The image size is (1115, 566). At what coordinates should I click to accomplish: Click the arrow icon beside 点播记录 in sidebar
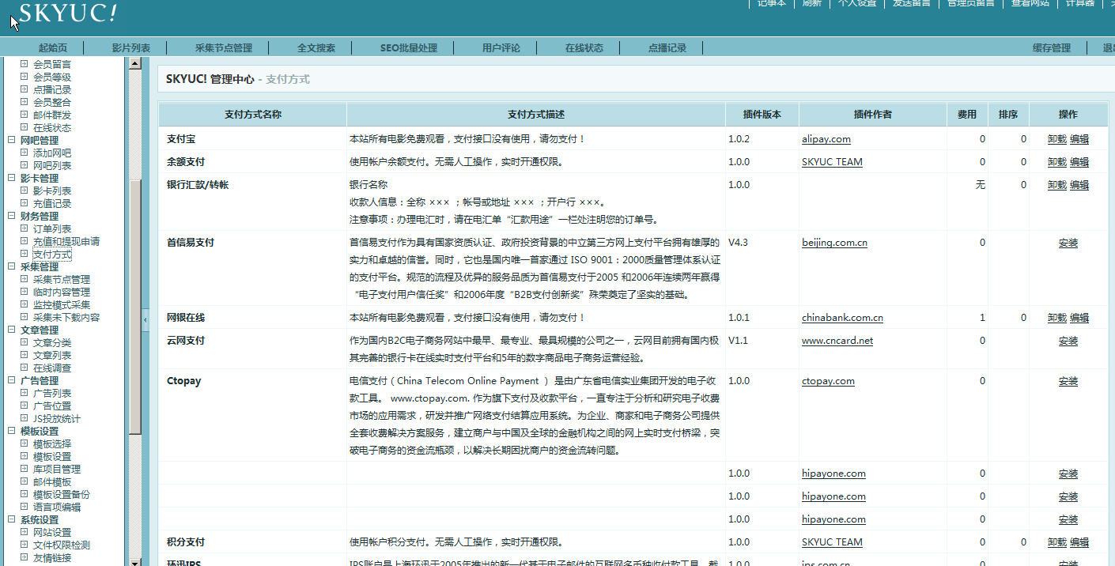(25, 89)
